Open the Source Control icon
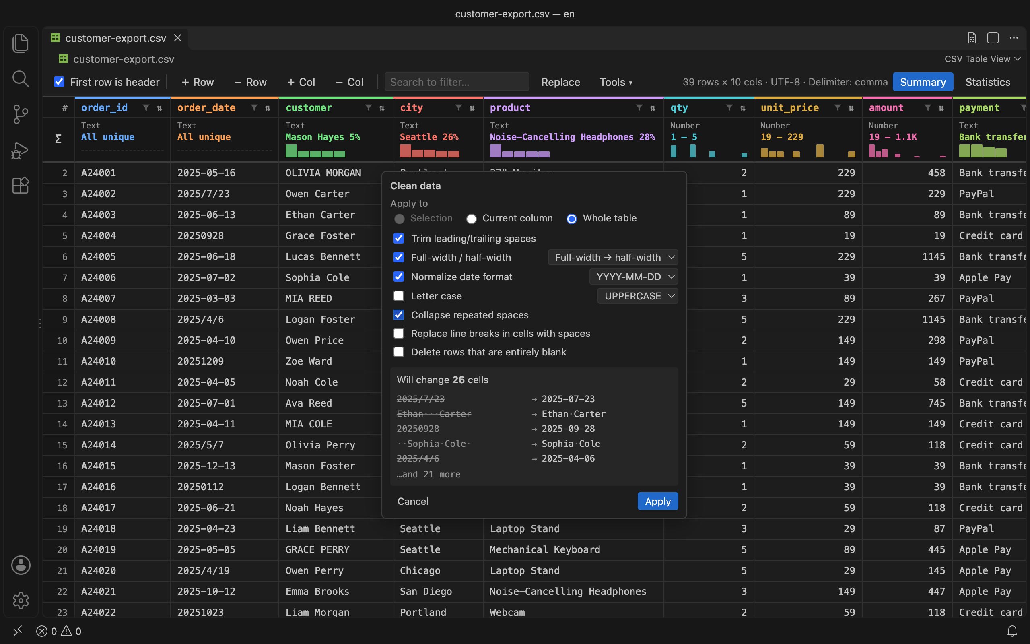Screen dimensions: 1030x644 point(21,115)
